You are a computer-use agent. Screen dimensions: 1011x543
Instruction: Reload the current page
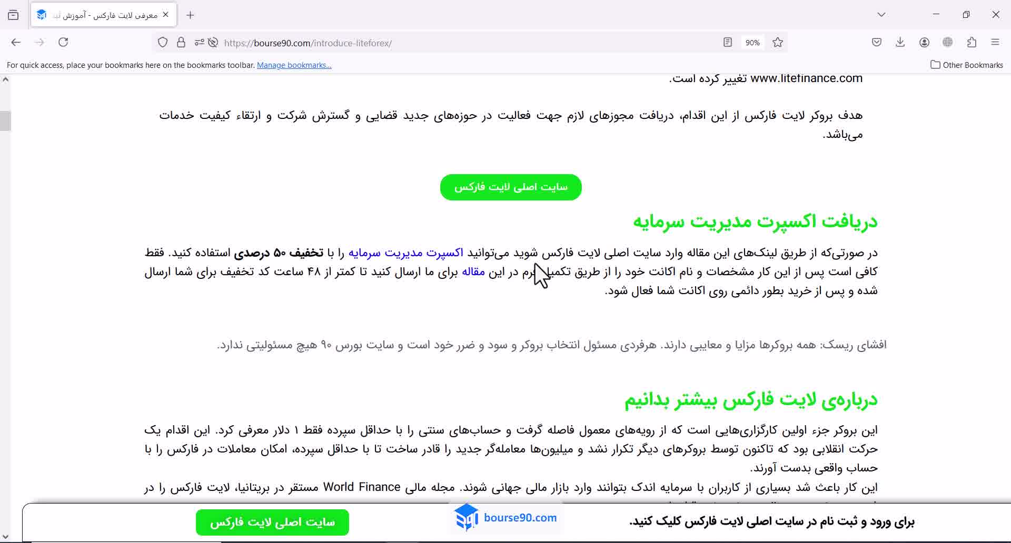[x=63, y=43]
